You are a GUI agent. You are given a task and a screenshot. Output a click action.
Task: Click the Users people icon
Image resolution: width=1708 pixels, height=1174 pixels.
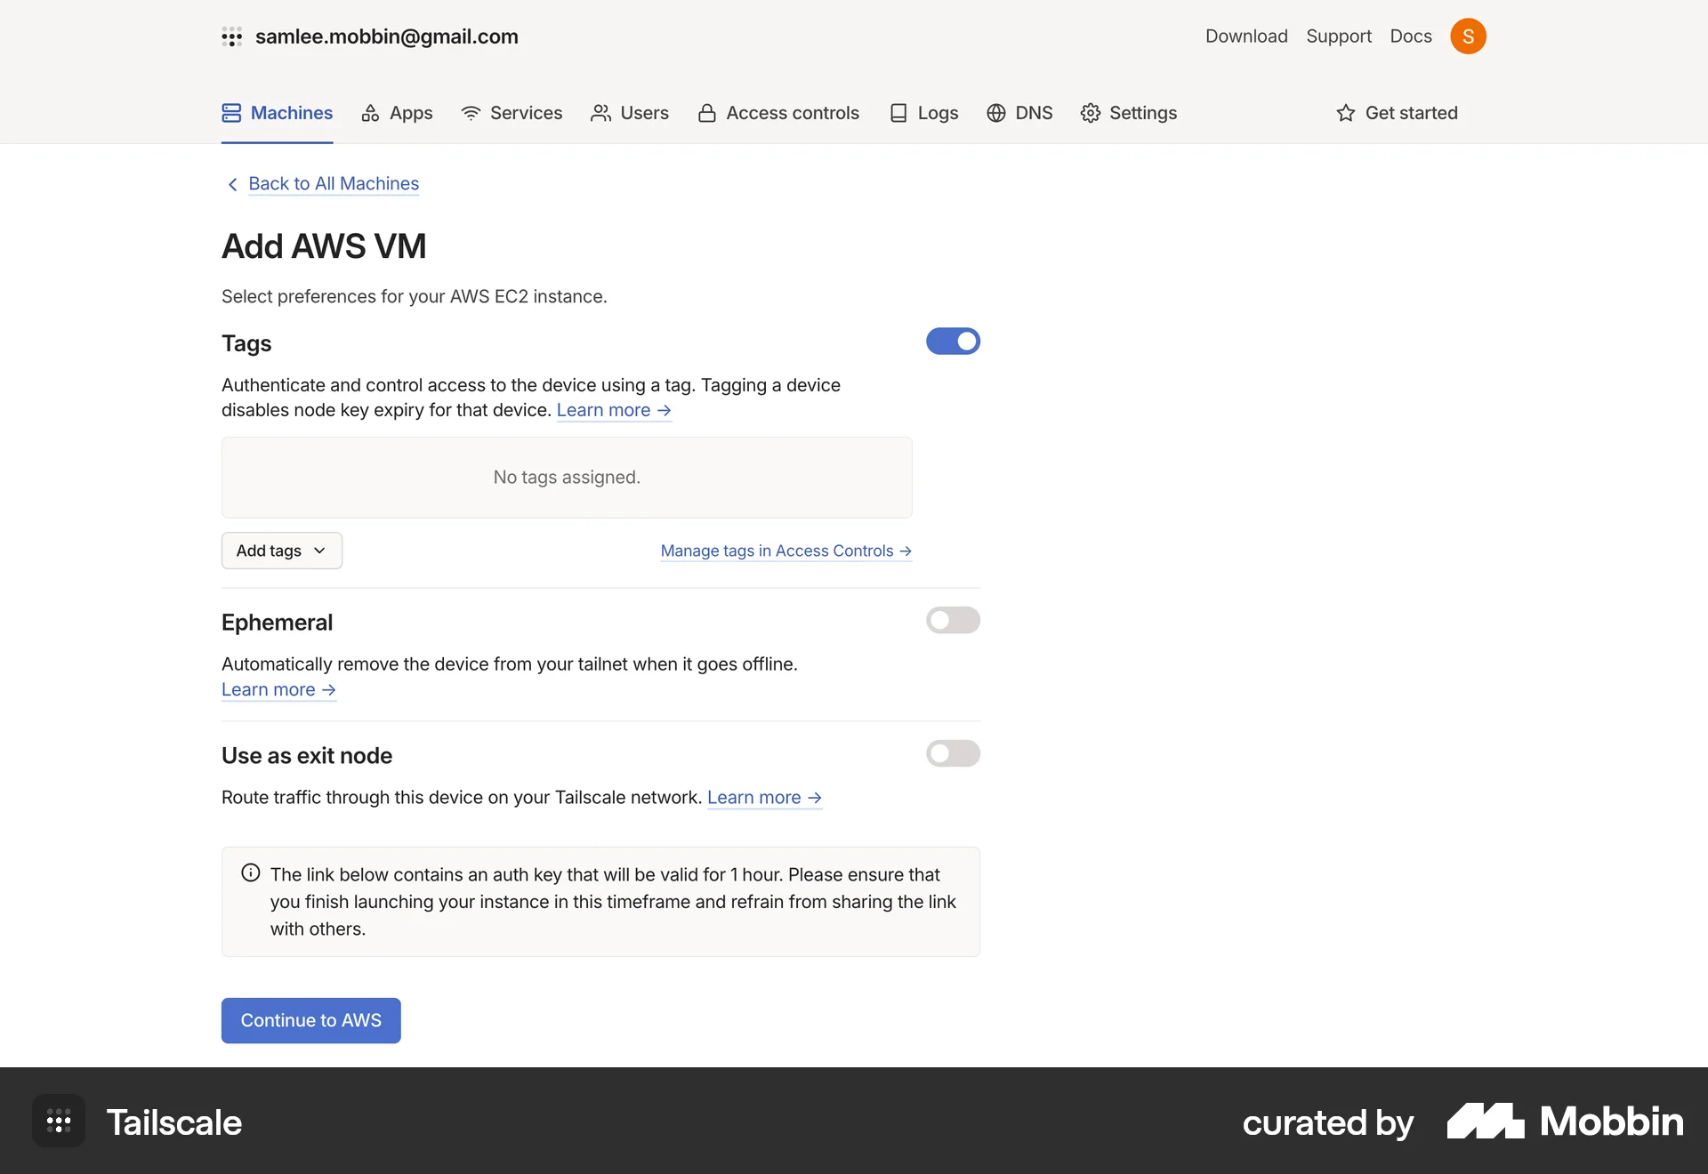[x=601, y=113]
